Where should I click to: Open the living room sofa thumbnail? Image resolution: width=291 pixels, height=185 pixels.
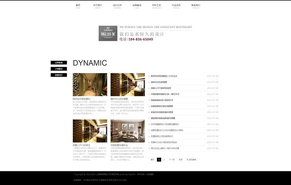click(127, 131)
